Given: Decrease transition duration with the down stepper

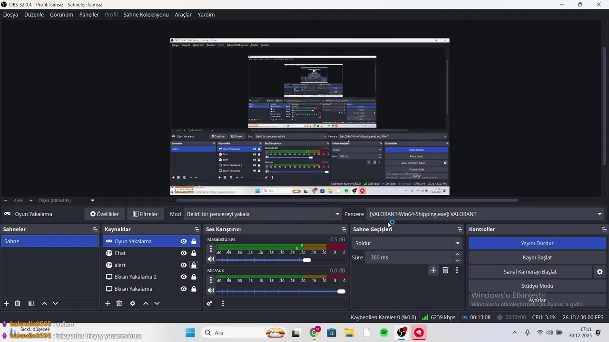Looking at the screenshot, I should (457, 260).
